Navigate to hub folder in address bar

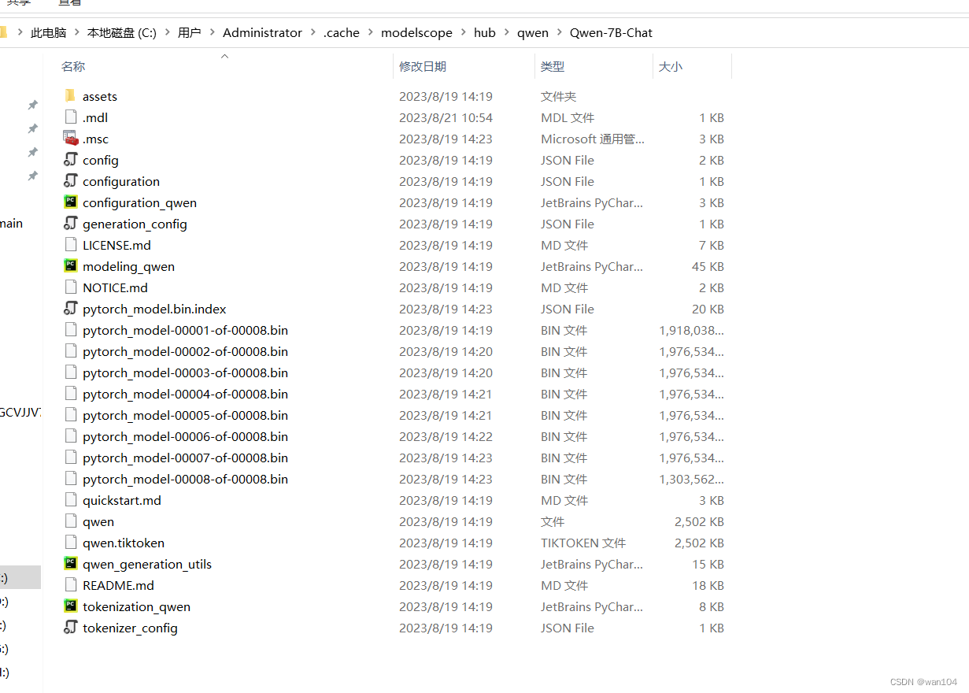pyautogui.click(x=485, y=33)
